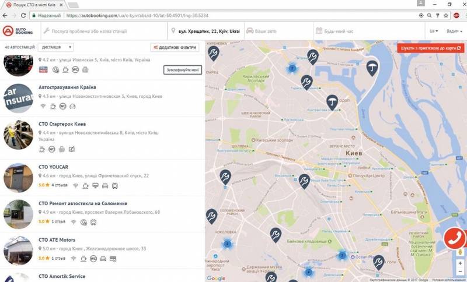467x282 pixels.
Task: Zoom in on the map with plus button
Action: tap(460, 263)
